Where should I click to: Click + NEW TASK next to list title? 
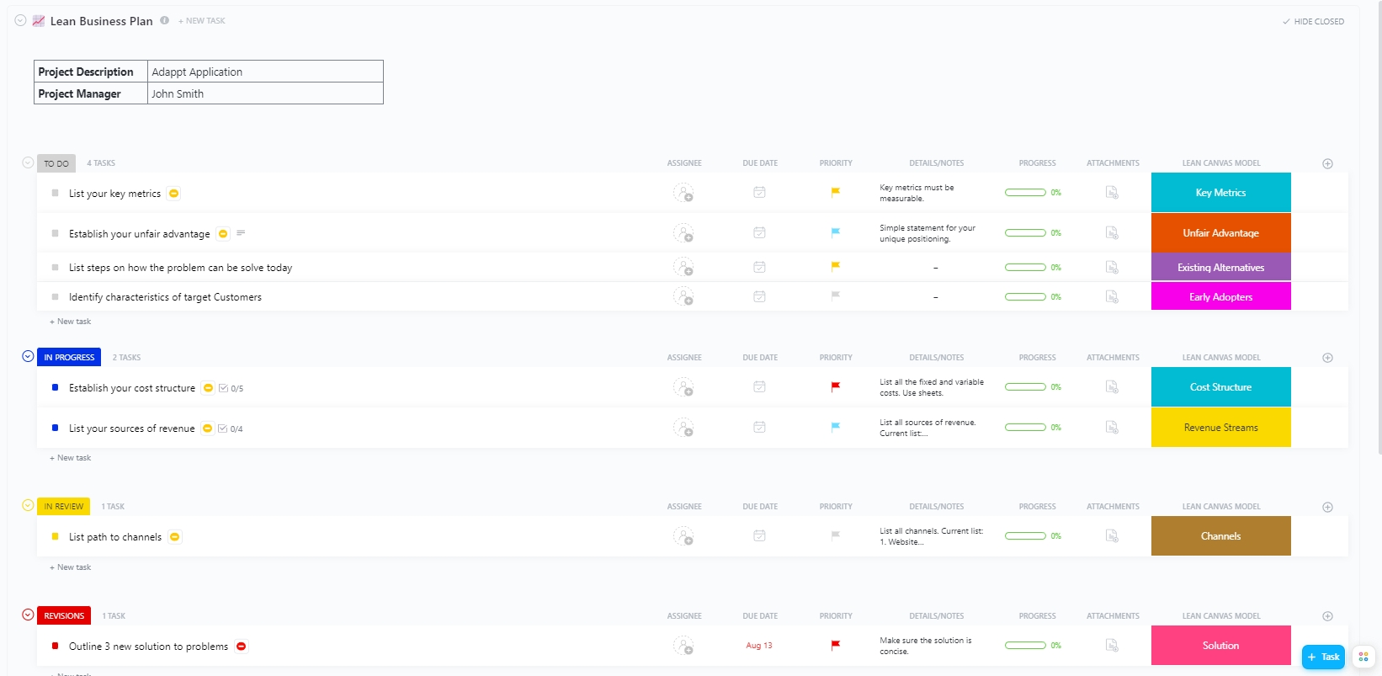[x=202, y=21]
